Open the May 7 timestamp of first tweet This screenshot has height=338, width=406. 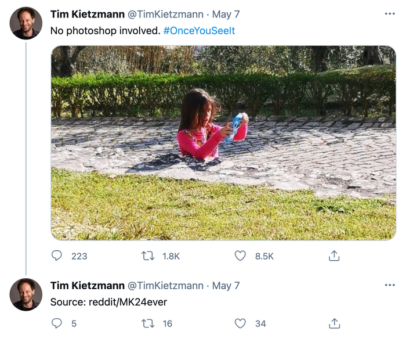click(226, 14)
